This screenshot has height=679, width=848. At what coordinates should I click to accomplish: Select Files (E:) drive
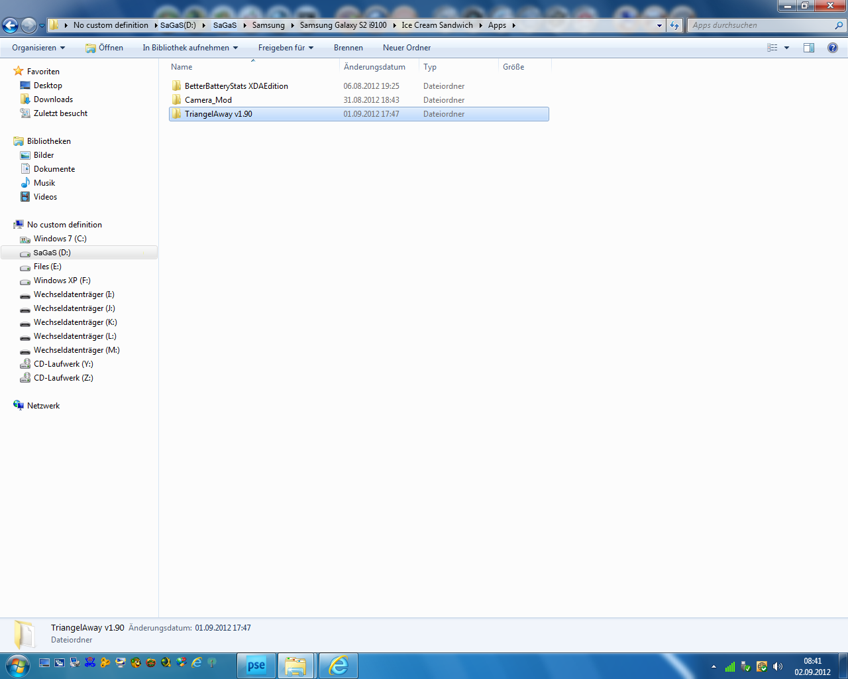pos(48,267)
